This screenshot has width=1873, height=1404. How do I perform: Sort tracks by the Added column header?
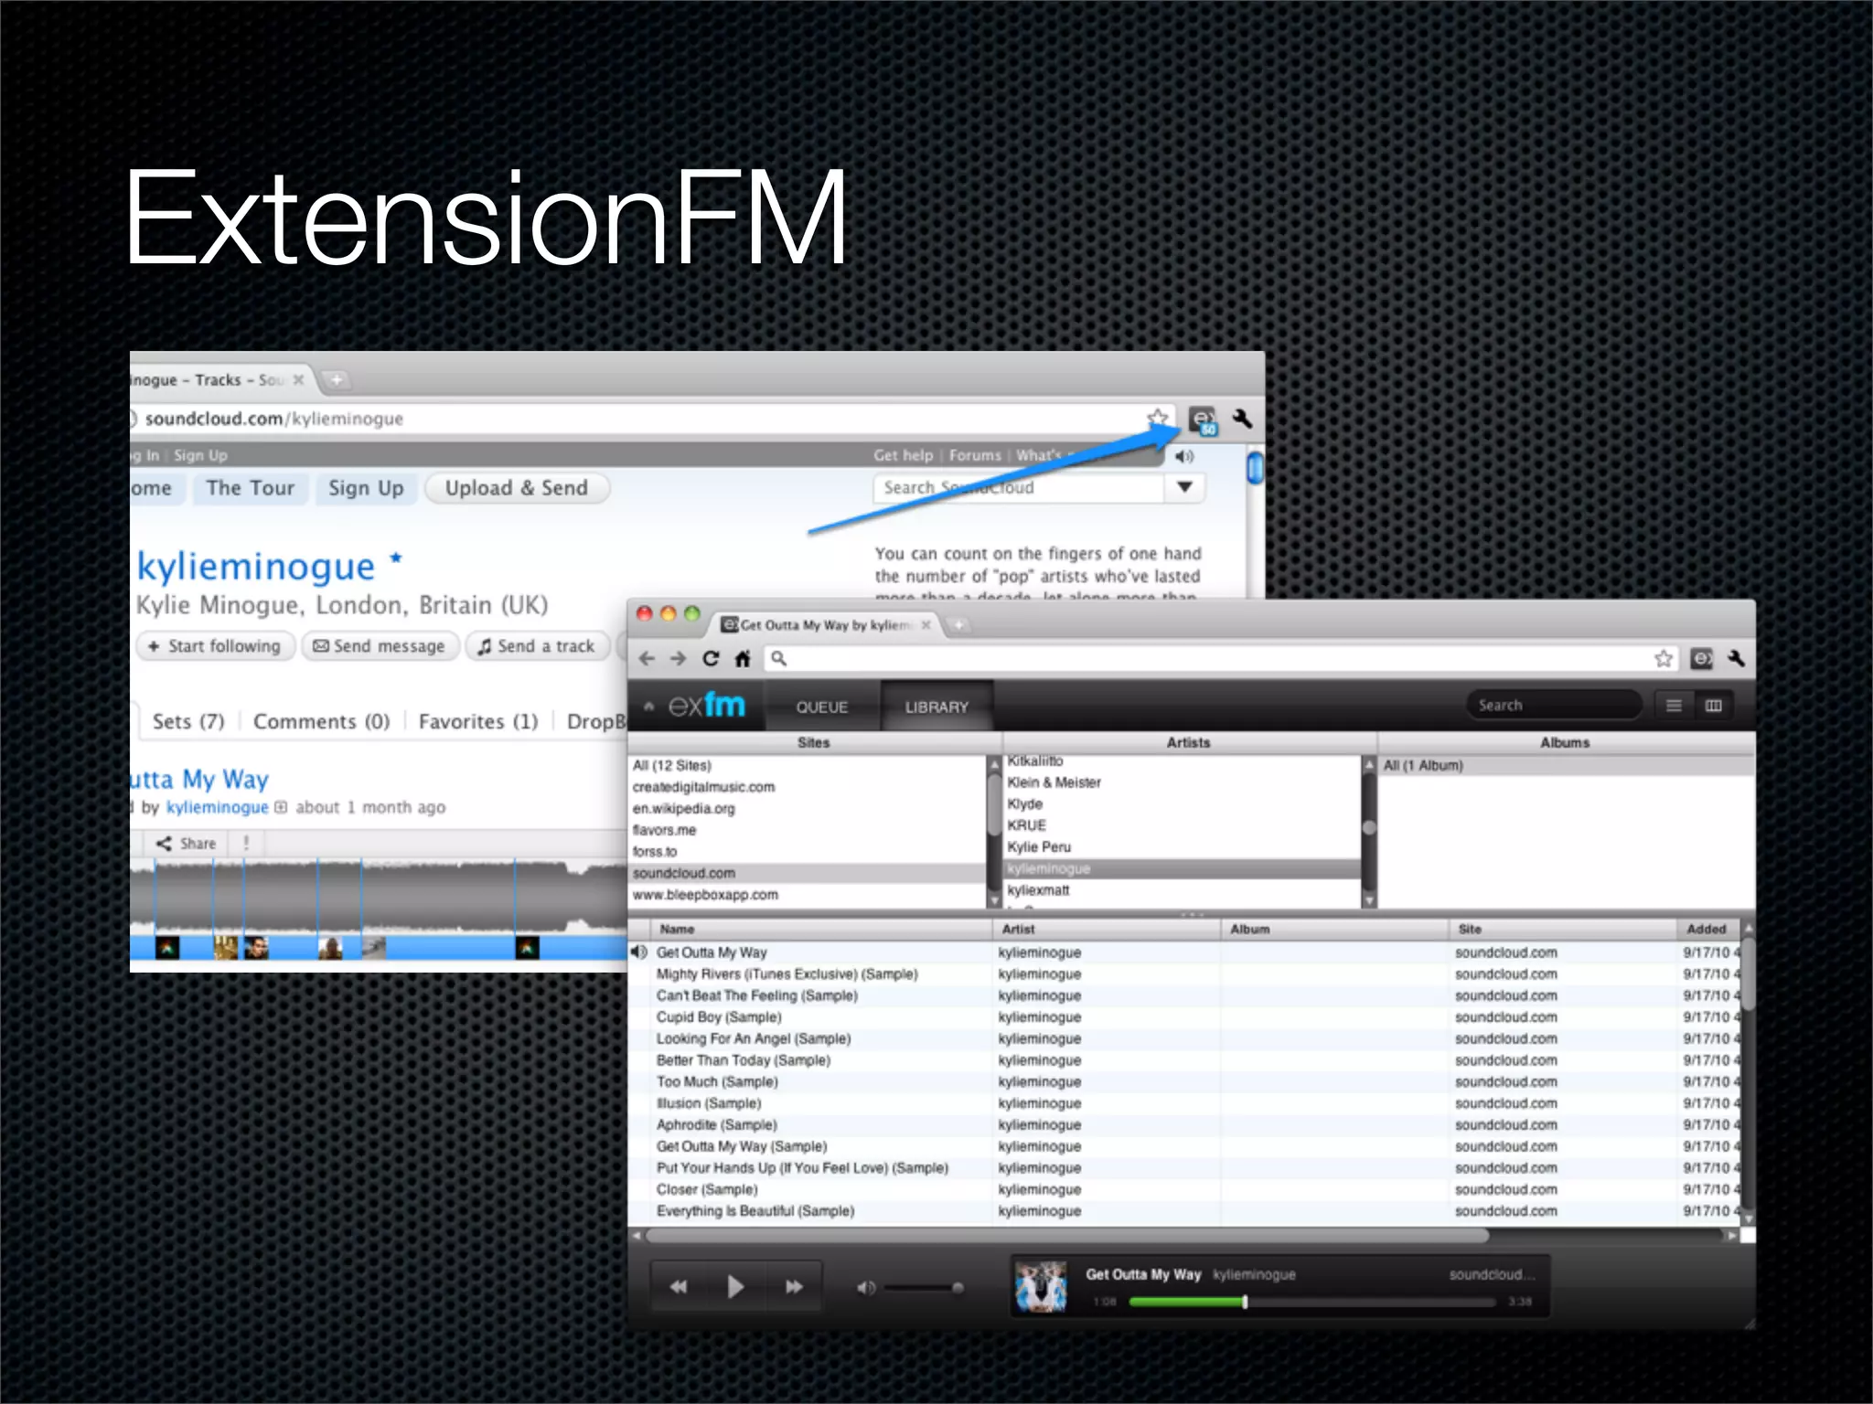pyautogui.click(x=1709, y=929)
